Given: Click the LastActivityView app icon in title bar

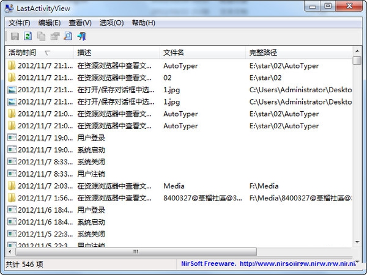Looking at the screenshot, I should click(x=9, y=9).
